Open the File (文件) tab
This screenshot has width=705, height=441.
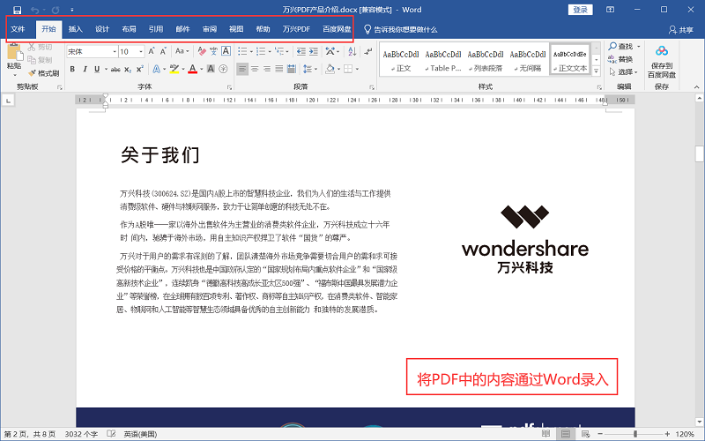(18, 29)
